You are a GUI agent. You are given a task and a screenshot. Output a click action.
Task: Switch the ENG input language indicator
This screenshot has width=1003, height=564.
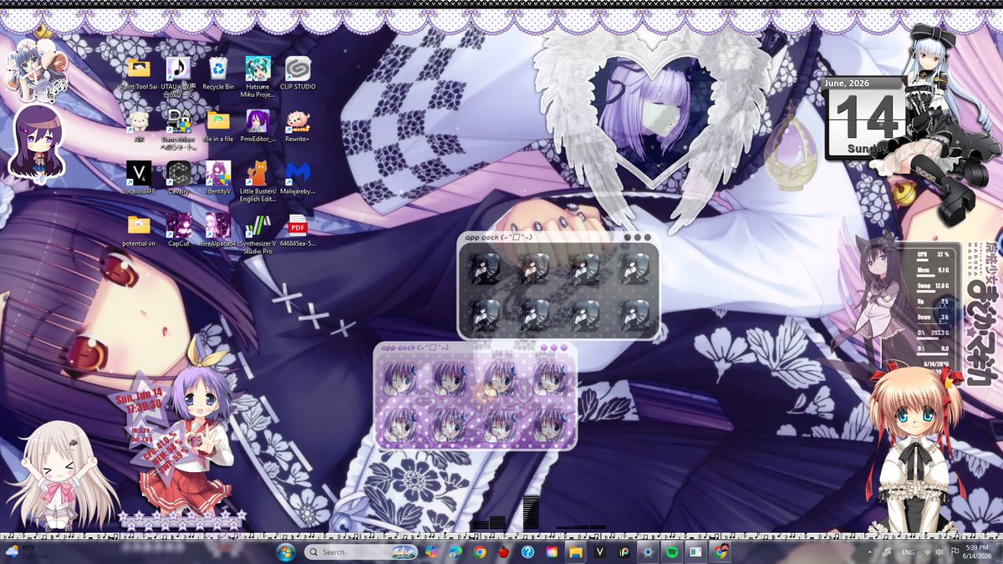click(909, 552)
